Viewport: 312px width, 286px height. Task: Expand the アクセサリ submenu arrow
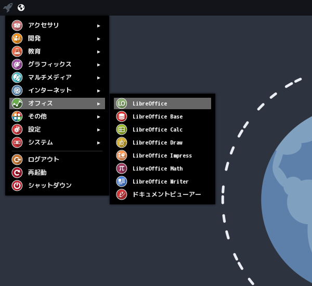coord(98,26)
